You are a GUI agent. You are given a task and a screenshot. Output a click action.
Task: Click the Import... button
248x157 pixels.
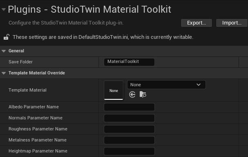(x=232, y=23)
